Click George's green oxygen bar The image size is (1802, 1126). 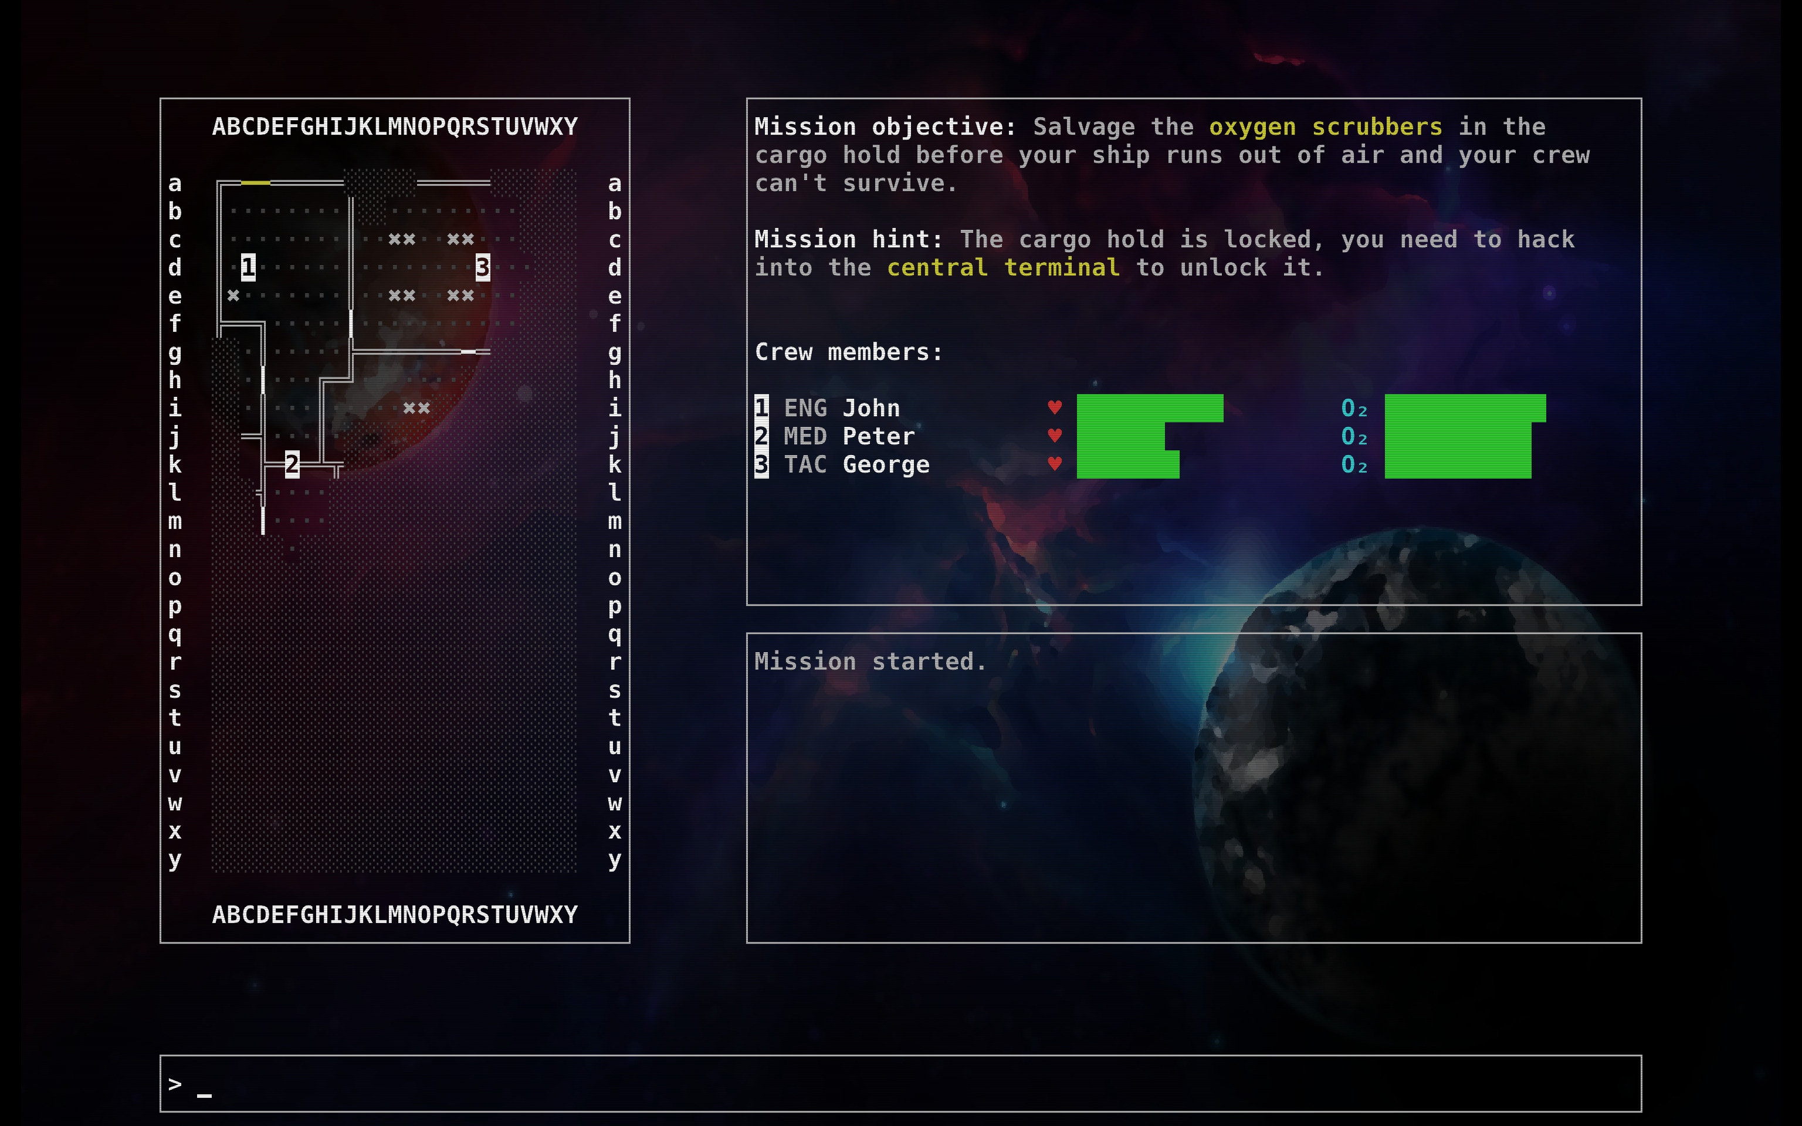tap(1457, 464)
